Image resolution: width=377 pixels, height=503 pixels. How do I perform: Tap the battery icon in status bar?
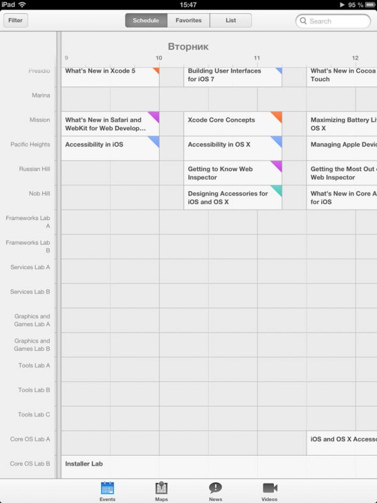click(370, 4)
